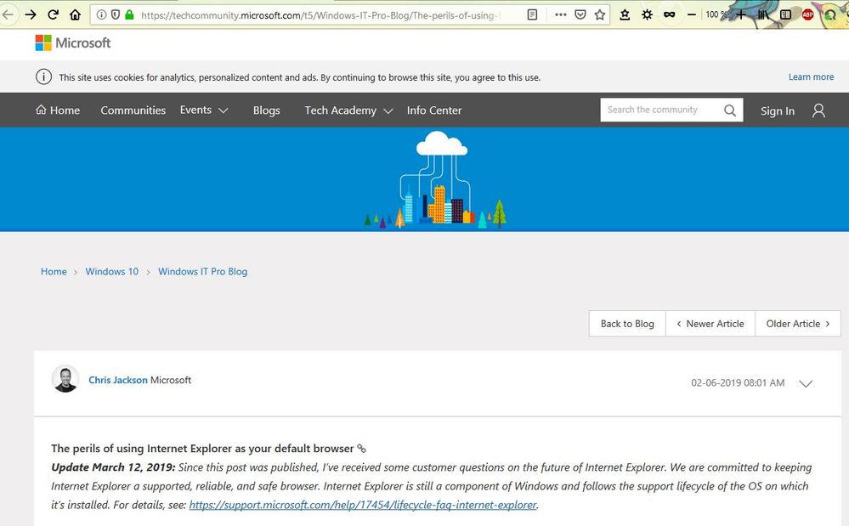Viewport: 849px width, 526px height.
Task: Open the Blogs menu item
Action: click(x=266, y=110)
